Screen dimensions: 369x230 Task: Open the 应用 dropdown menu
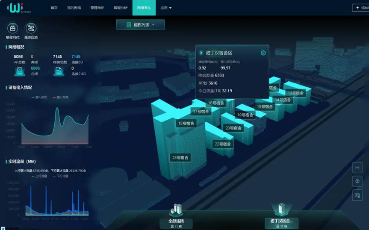166,8
